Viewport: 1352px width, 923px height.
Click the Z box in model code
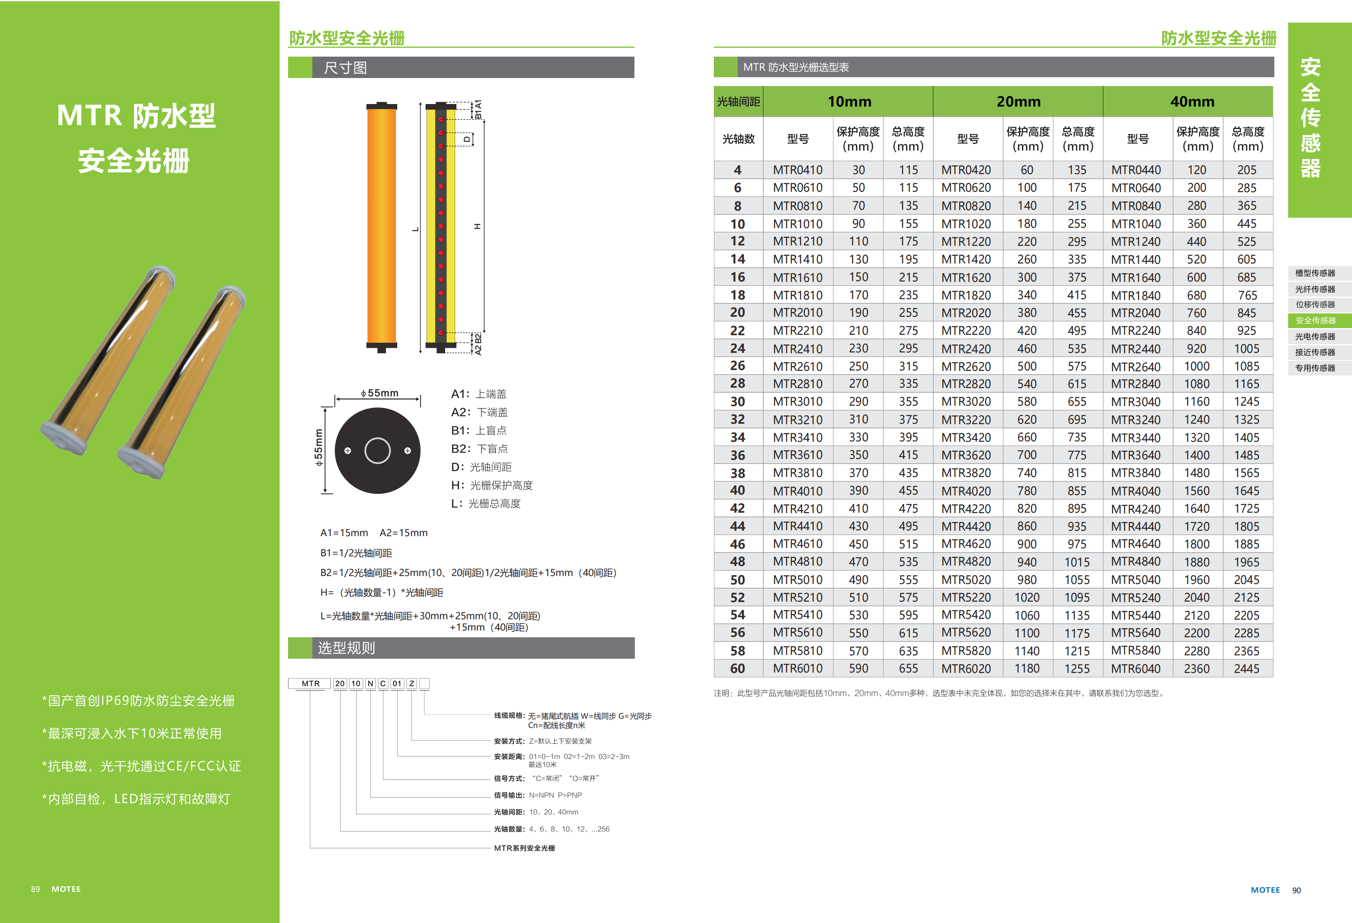(x=412, y=683)
